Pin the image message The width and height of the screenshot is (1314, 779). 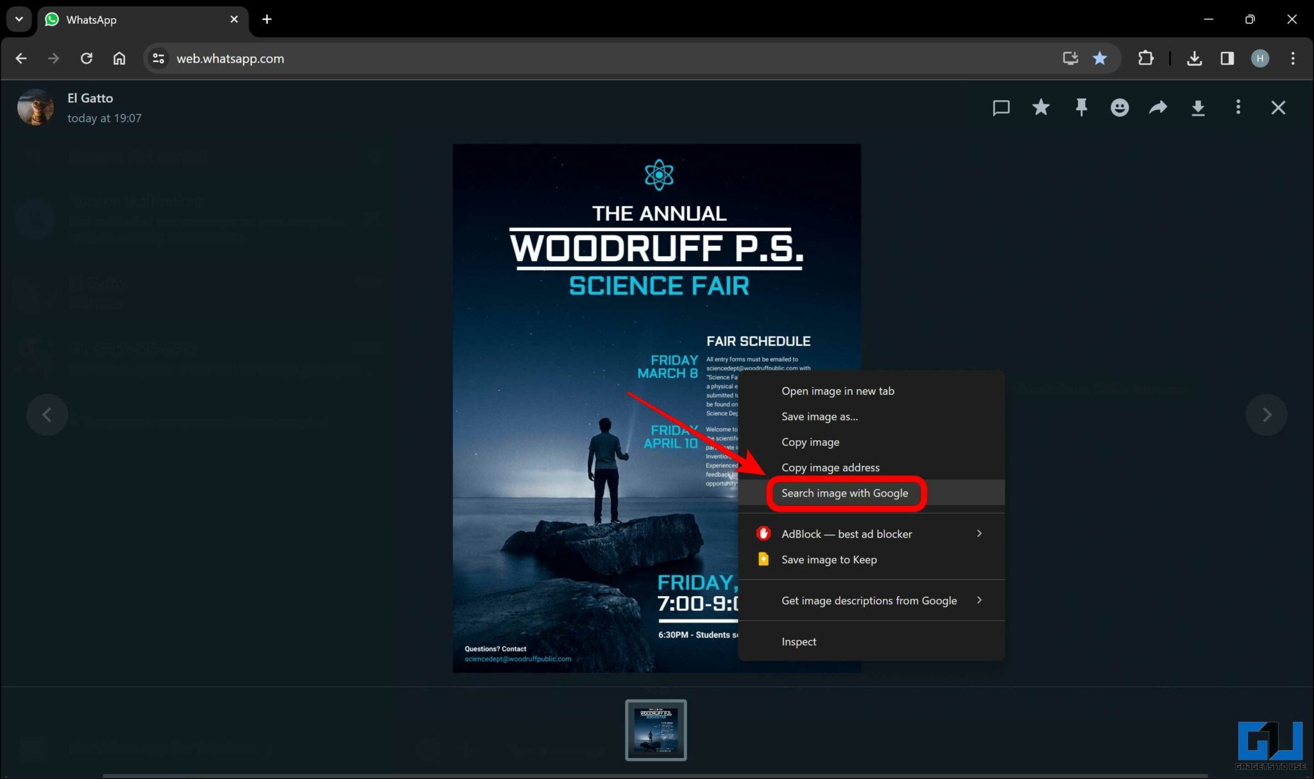1081,107
